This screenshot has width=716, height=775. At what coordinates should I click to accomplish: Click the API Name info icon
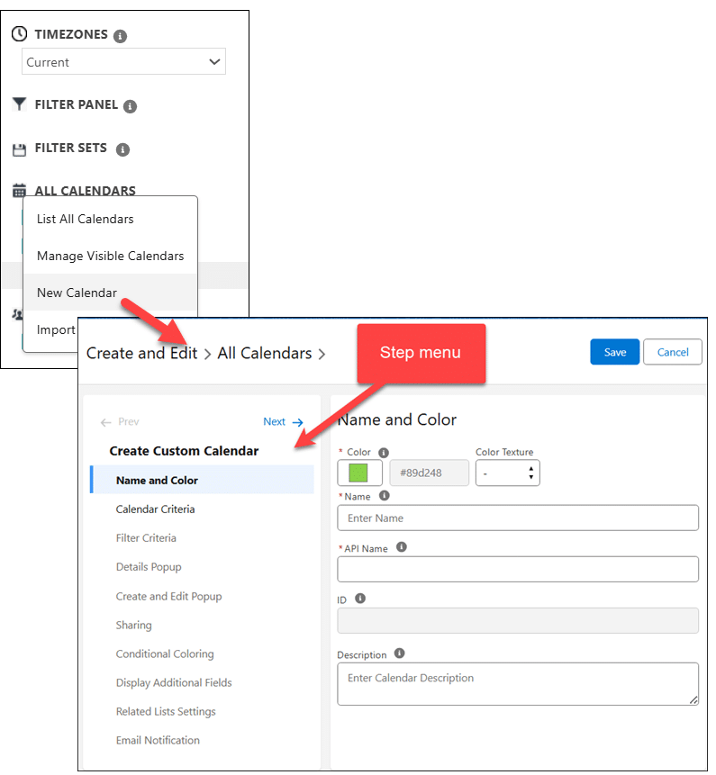tap(402, 547)
